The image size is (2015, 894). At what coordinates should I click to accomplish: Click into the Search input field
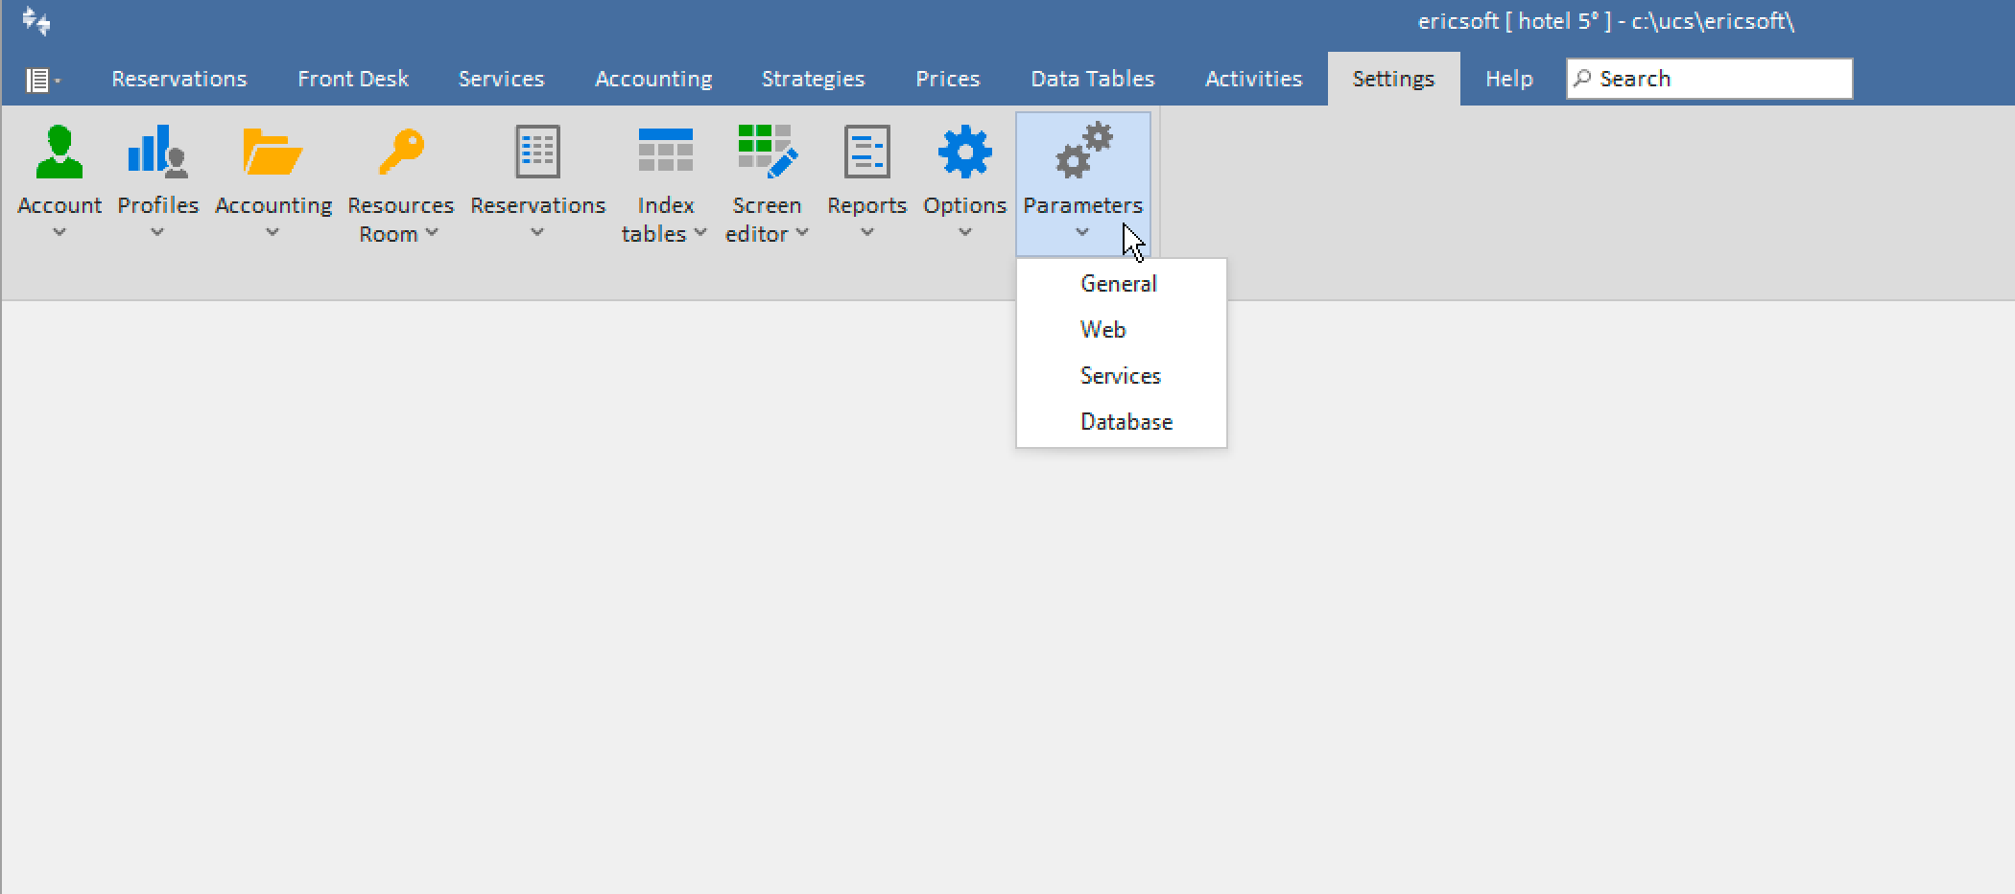pos(1709,79)
